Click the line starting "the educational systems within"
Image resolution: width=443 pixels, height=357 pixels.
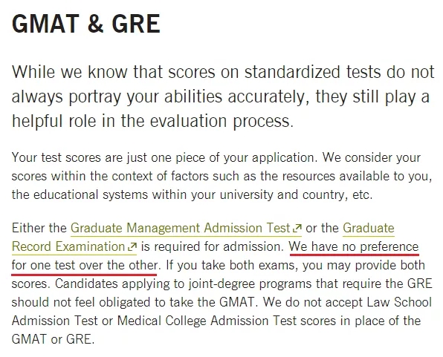[x=192, y=194]
